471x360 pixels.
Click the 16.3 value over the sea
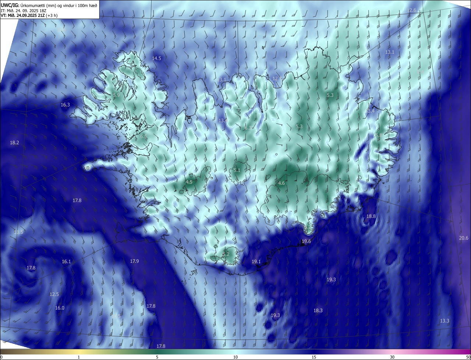point(65,105)
